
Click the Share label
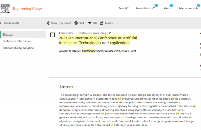54,23
